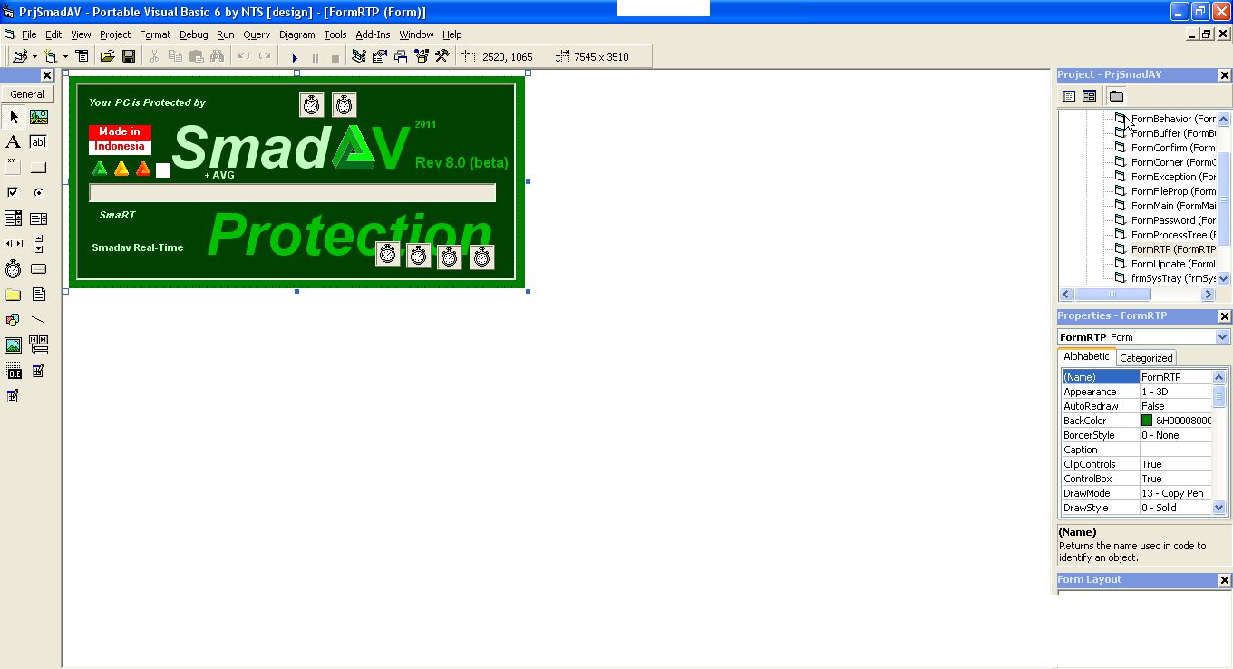The height and width of the screenshot is (669, 1233).
Task: Open the Project menu
Action: coord(115,34)
